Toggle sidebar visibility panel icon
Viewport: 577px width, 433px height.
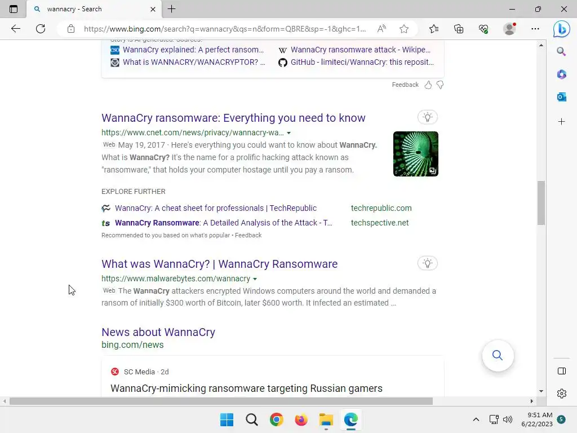point(562,371)
